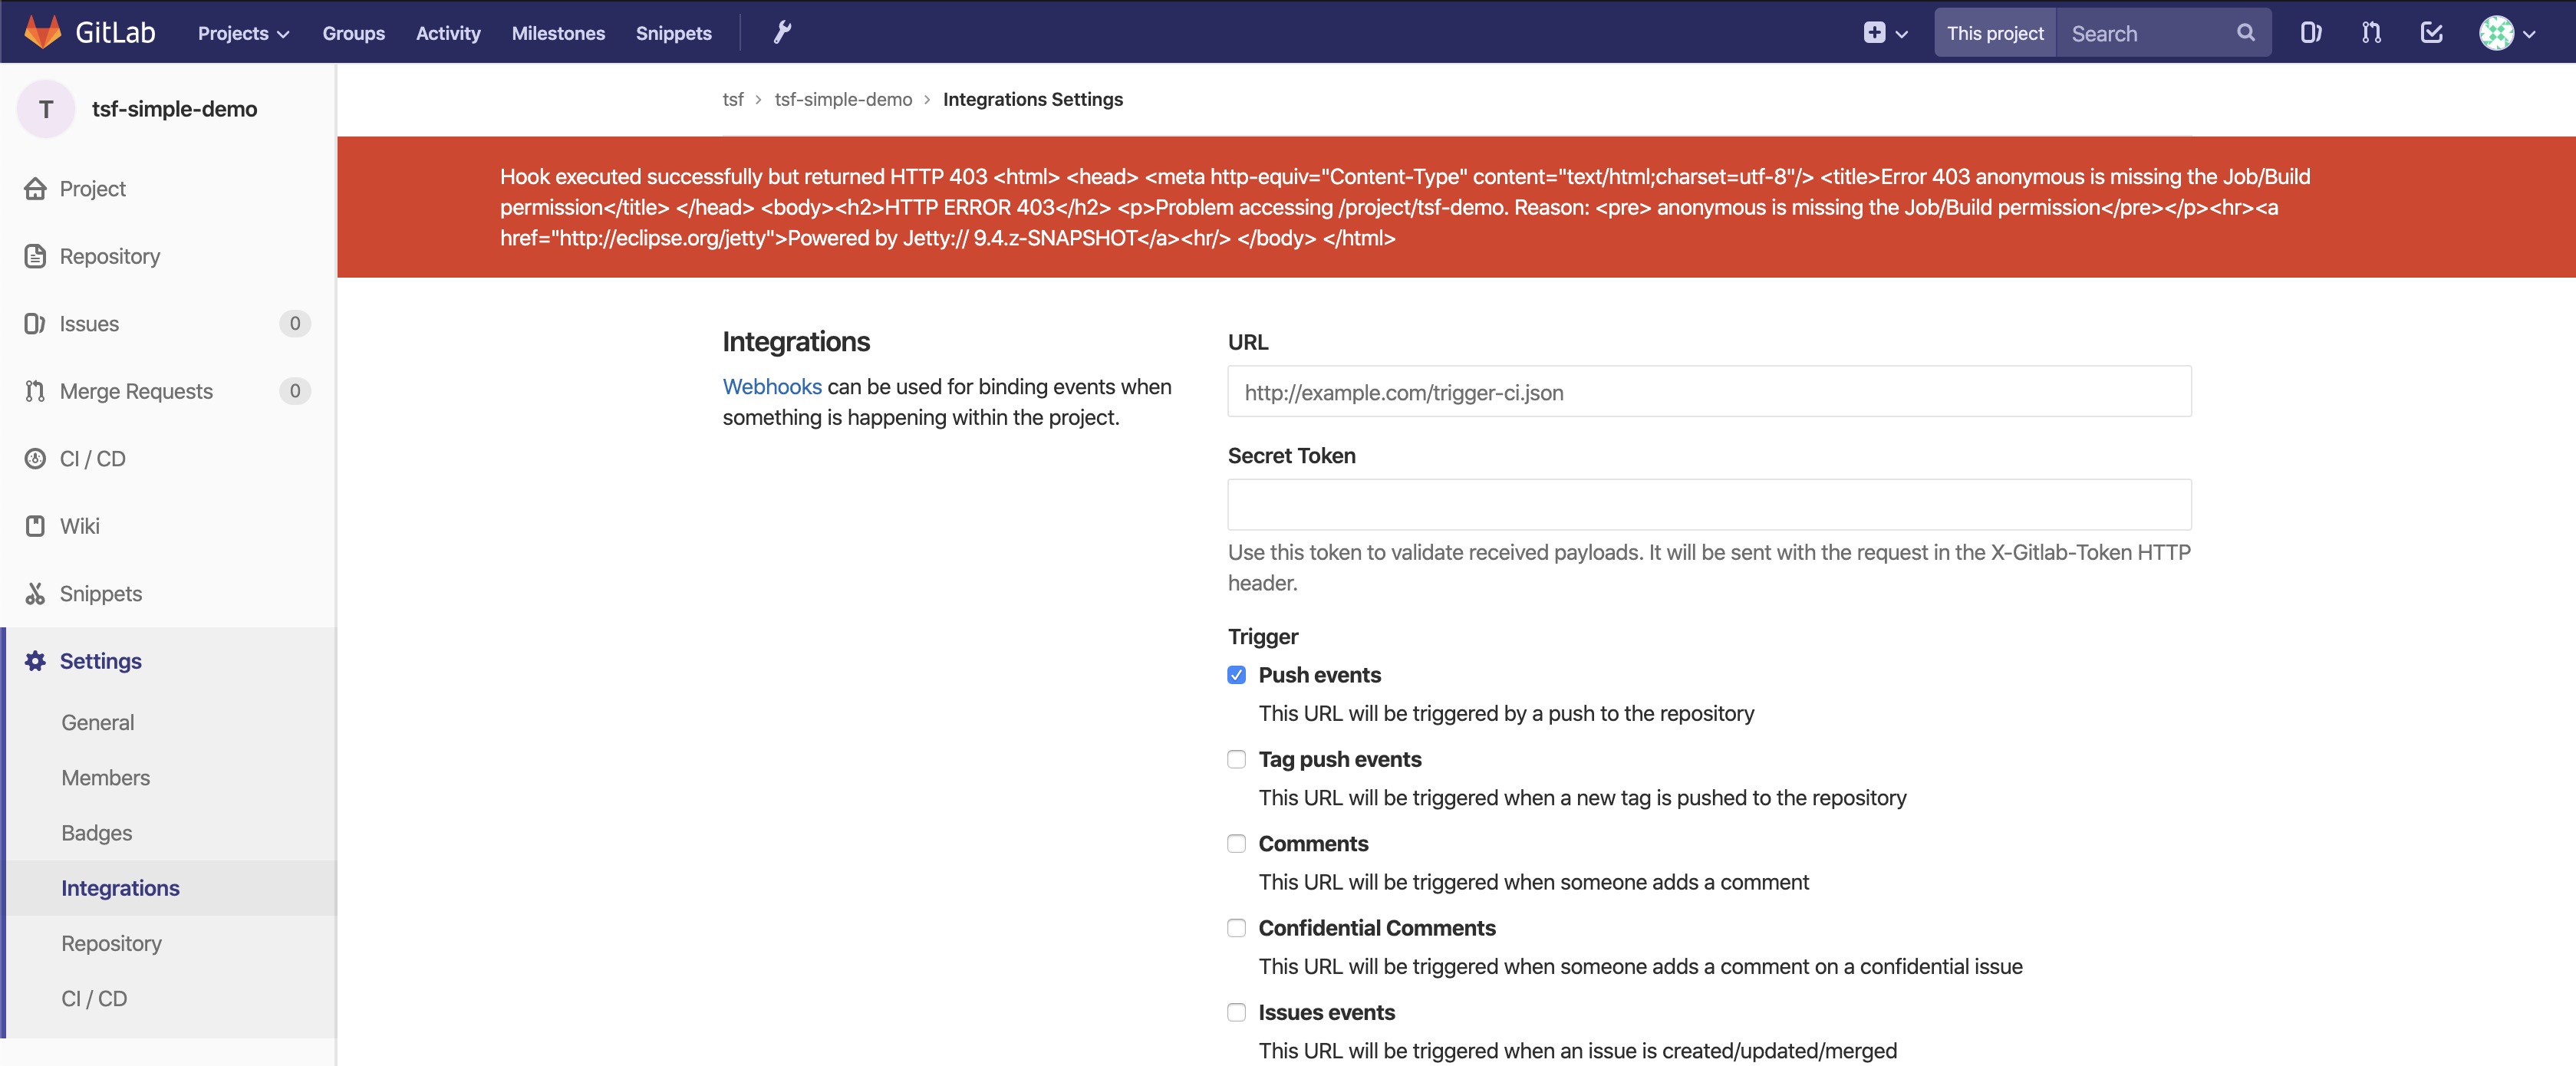Image resolution: width=2576 pixels, height=1066 pixels.
Task: Click the user avatar icon top right
Action: point(2495,33)
